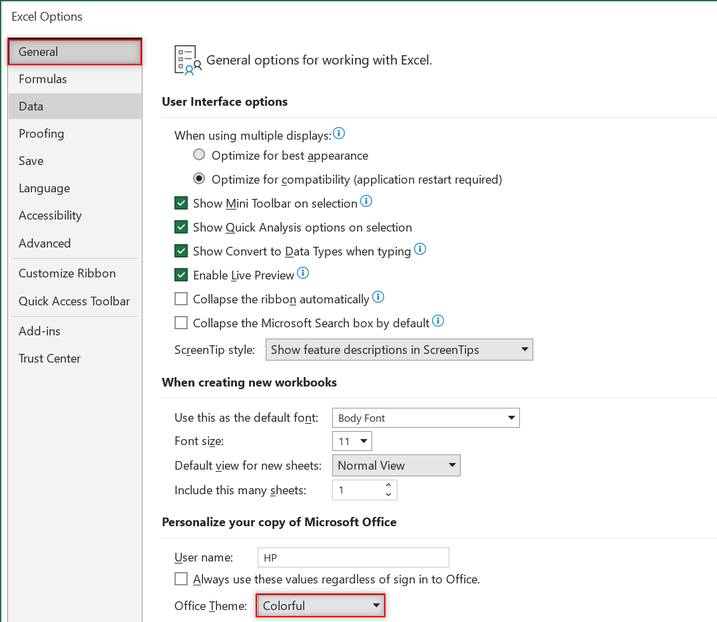
Task: Click Personalize your copy of Microsoft Office heading
Action: coord(279,522)
